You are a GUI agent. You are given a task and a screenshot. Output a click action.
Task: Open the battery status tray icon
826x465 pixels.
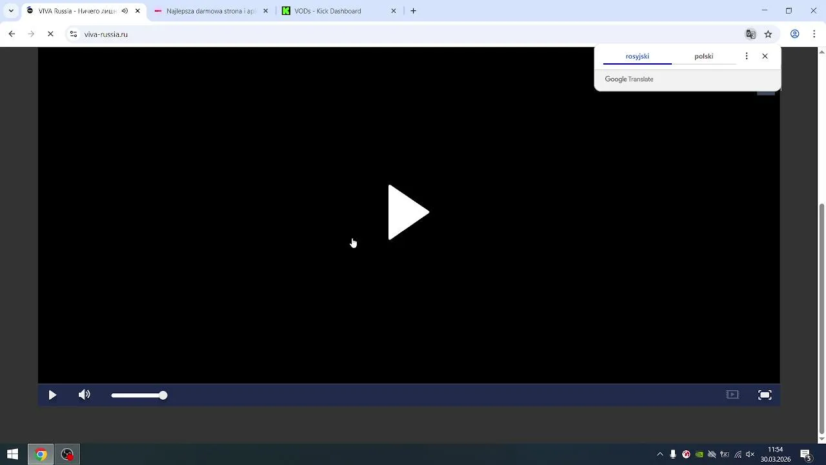pos(725,455)
